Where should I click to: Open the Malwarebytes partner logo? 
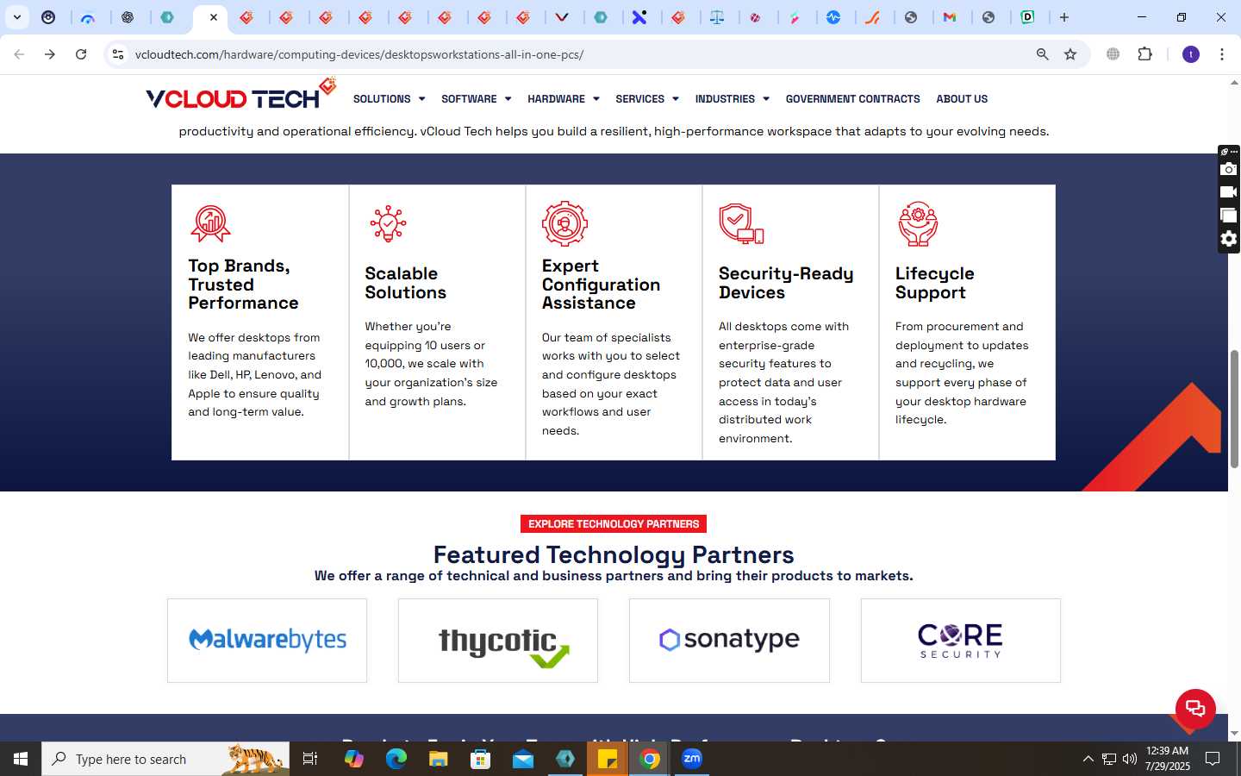pyautogui.click(x=267, y=641)
